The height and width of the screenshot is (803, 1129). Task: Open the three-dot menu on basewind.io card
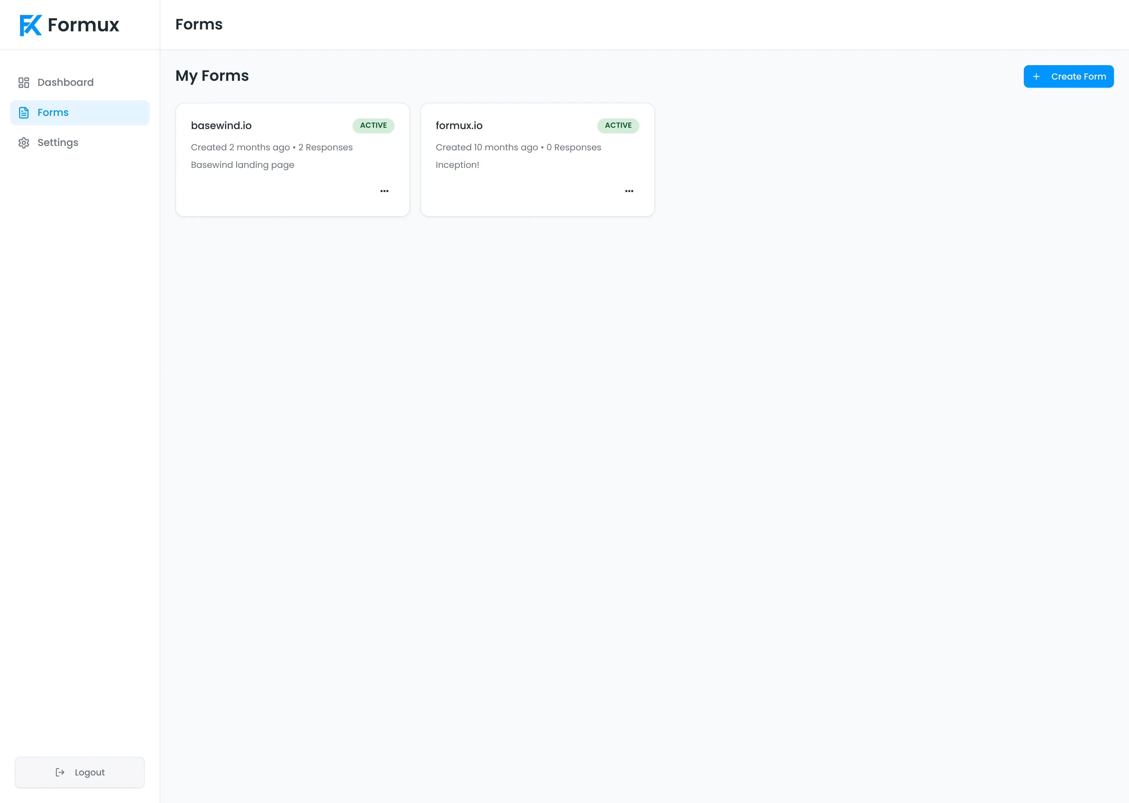click(x=384, y=191)
